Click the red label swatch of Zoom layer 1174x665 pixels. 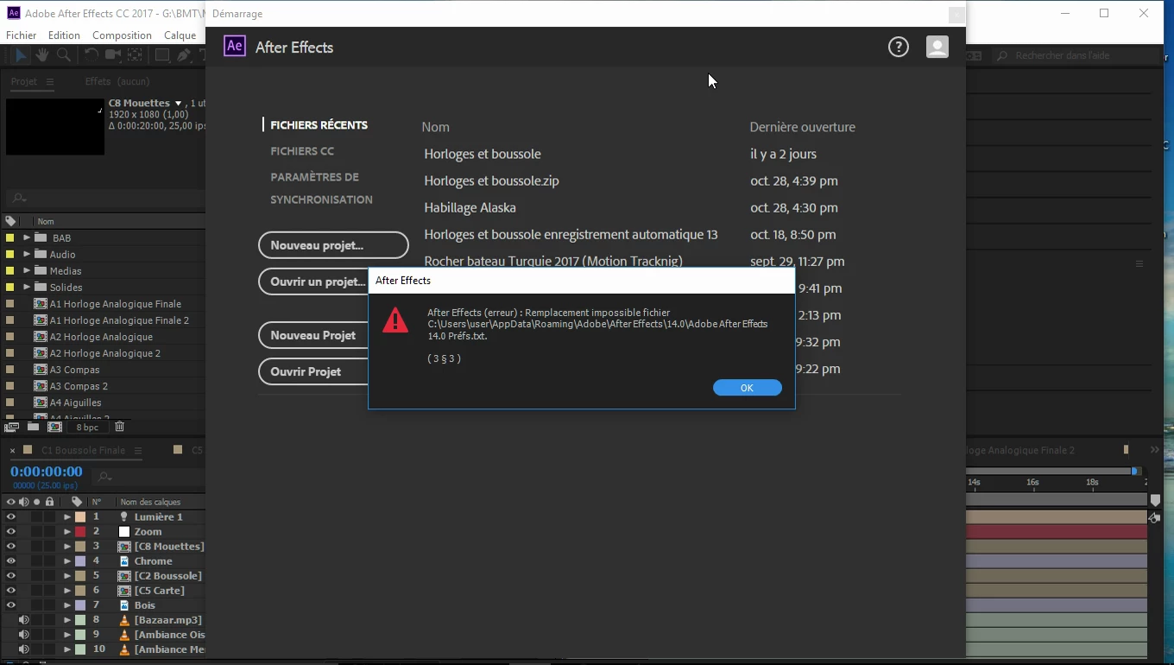click(x=80, y=531)
